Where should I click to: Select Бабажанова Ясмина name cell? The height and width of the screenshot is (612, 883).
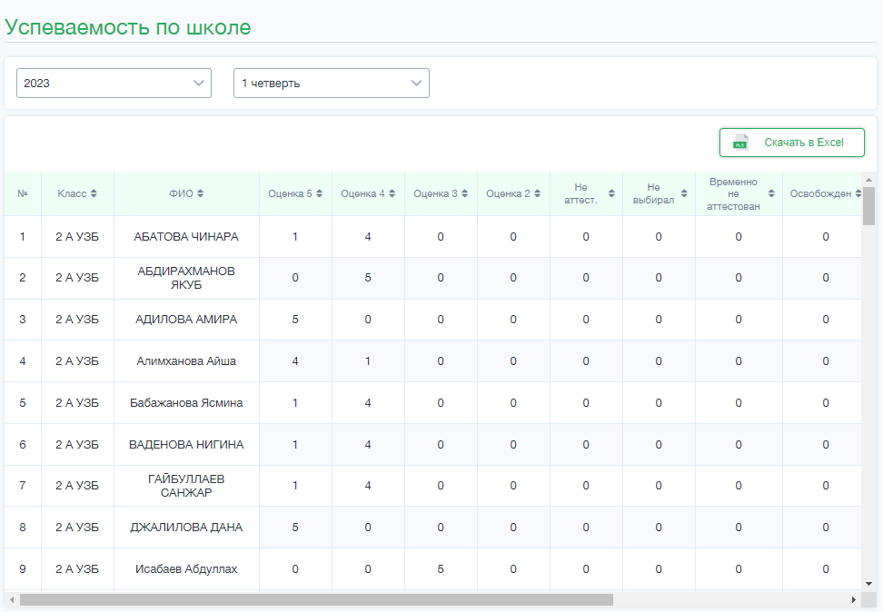click(x=186, y=402)
